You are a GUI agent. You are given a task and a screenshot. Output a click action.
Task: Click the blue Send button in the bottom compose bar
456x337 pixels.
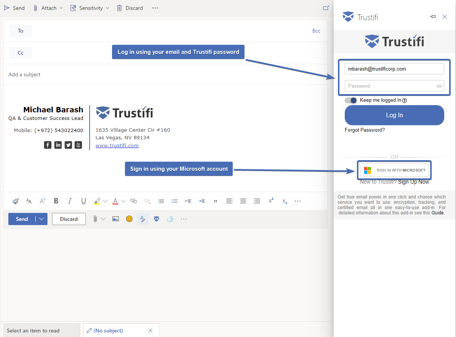22,219
